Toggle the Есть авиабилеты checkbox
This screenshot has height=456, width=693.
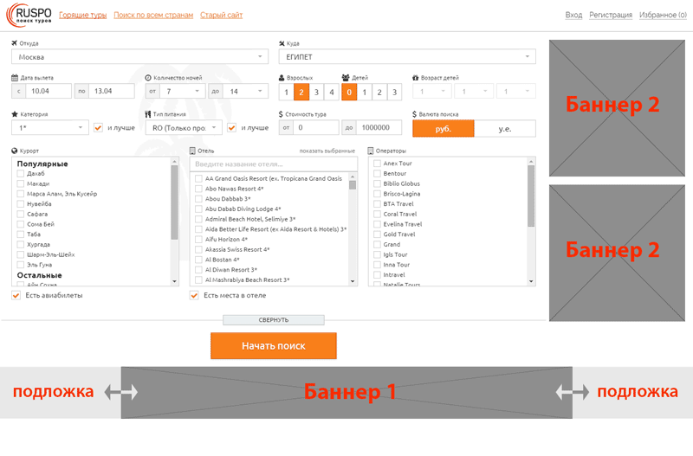pos(16,295)
